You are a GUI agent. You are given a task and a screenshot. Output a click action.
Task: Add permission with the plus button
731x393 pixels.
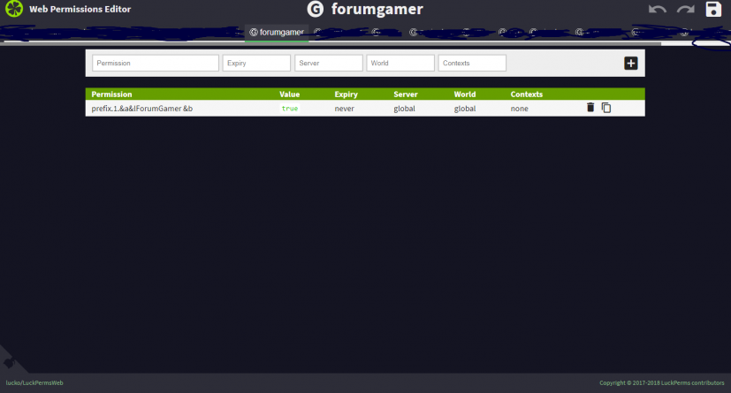coord(631,64)
